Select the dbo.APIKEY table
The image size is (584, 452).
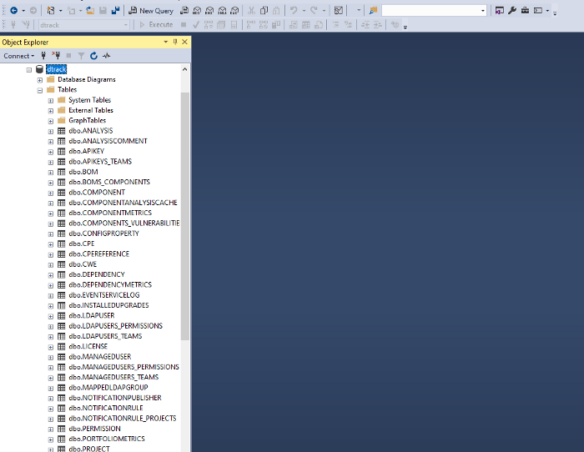(x=87, y=151)
